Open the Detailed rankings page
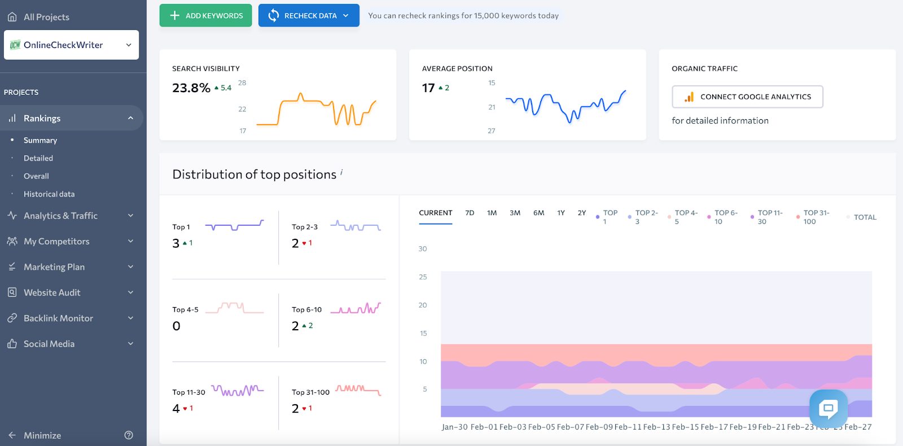The width and height of the screenshot is (903, 446). coord(38,158)
